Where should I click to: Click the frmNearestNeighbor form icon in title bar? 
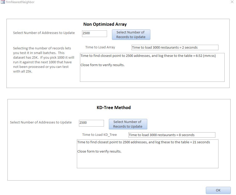tap(3, 2)
